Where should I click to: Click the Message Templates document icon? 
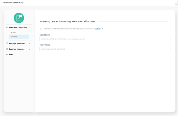(7, 43)
